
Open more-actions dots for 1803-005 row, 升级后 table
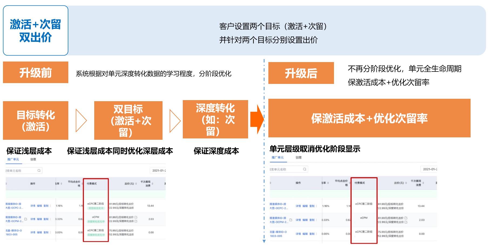(316, 234)
